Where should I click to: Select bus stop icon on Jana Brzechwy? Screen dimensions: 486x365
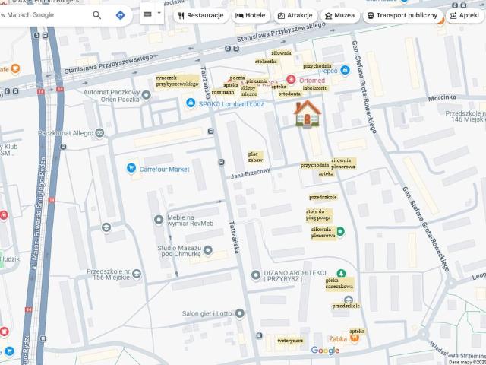click(x=221, y=162)
